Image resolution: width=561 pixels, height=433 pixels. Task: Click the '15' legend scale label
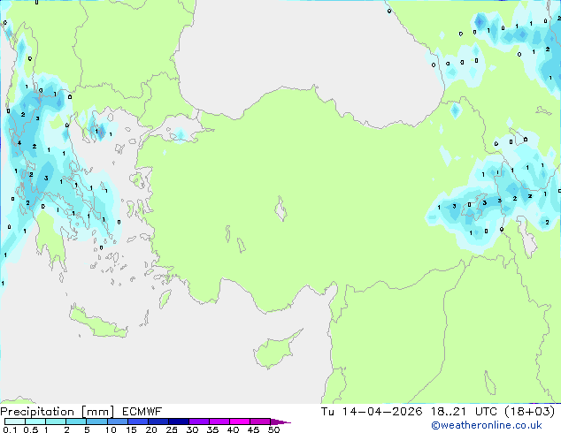click(131, 429)
